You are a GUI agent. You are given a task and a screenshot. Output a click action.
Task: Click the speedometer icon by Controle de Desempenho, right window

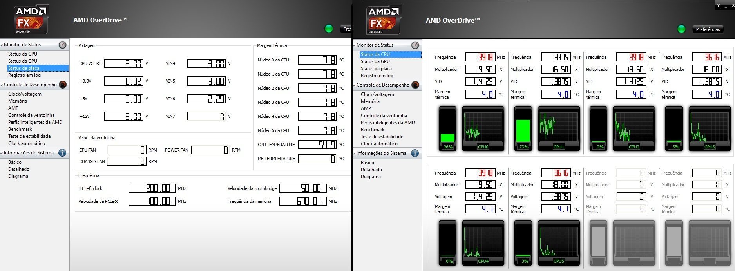point(415,85)
